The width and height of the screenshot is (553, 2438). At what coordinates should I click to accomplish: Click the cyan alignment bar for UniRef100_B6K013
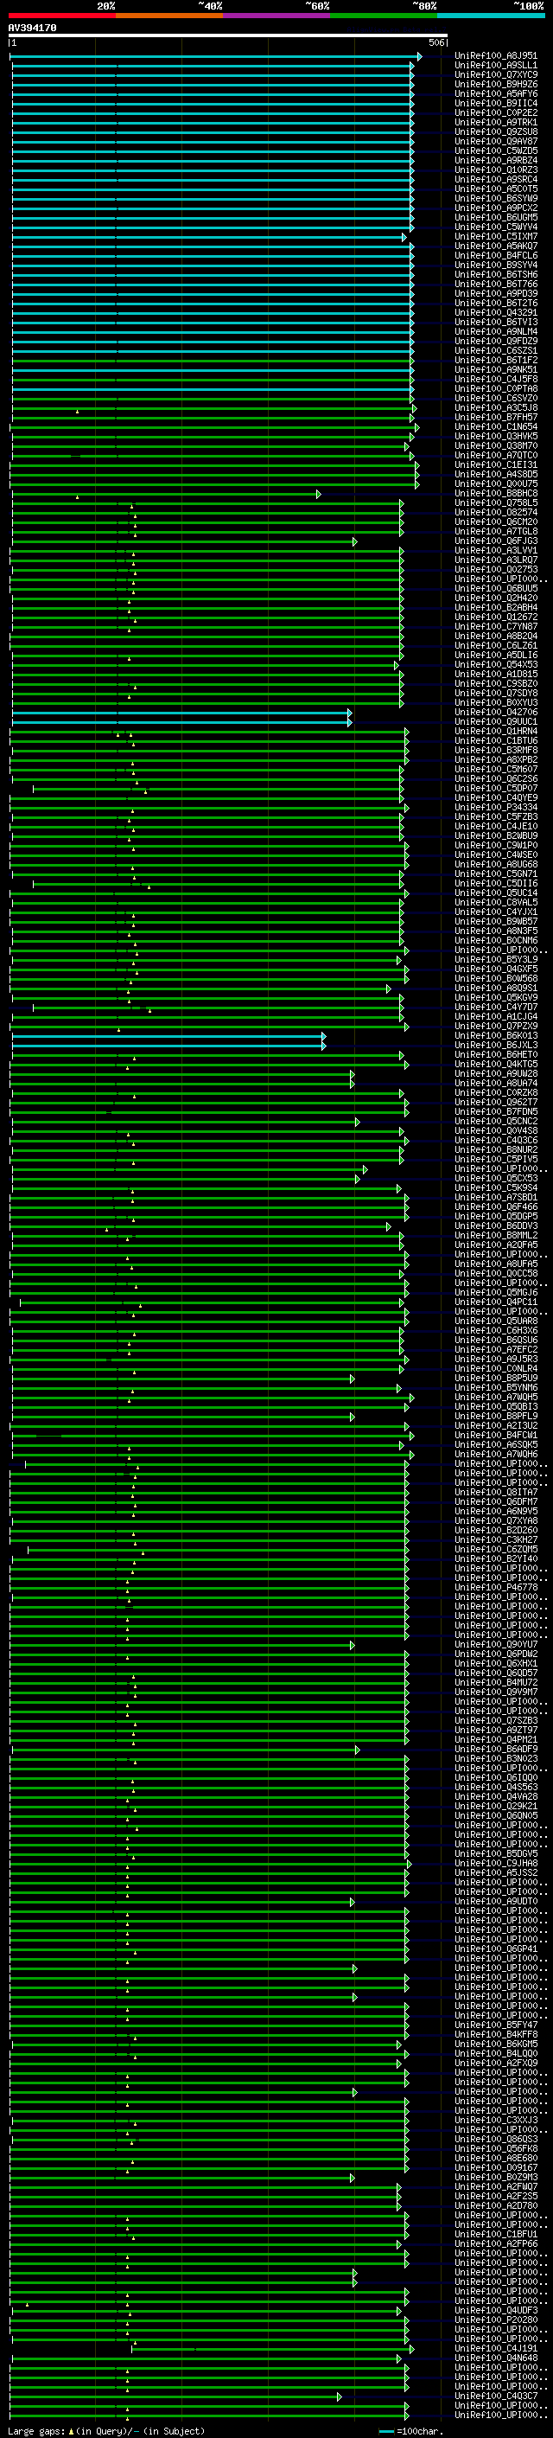point(168,1036)
